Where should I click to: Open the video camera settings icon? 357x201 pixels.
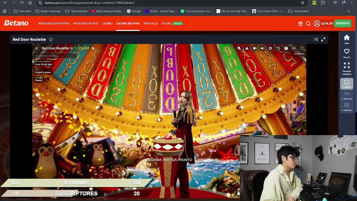pos(255,48)
